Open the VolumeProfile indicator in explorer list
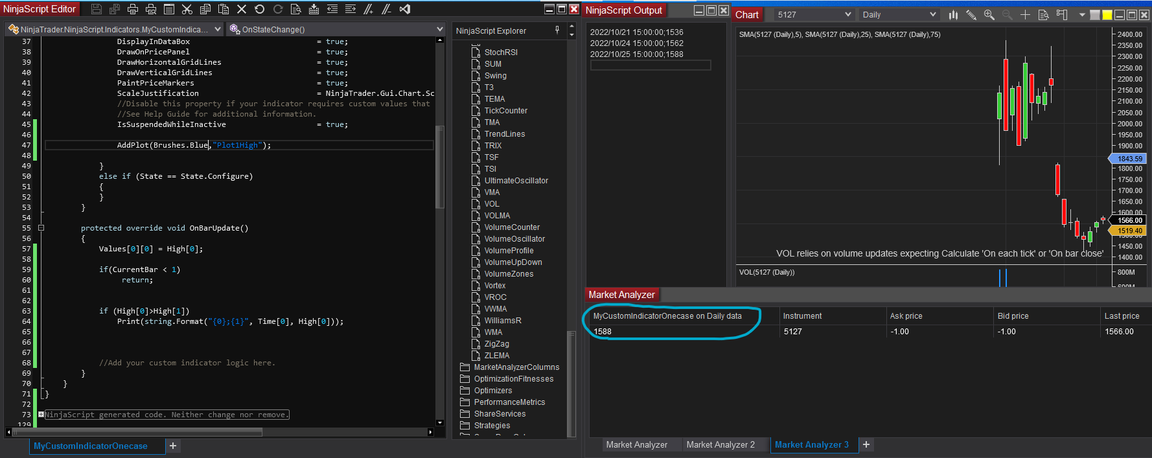Image resolution: width=1152 pixels, height=458 pixels. (509, 251)
